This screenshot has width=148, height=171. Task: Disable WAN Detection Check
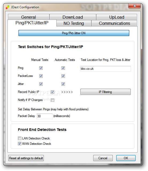(20, 144)
